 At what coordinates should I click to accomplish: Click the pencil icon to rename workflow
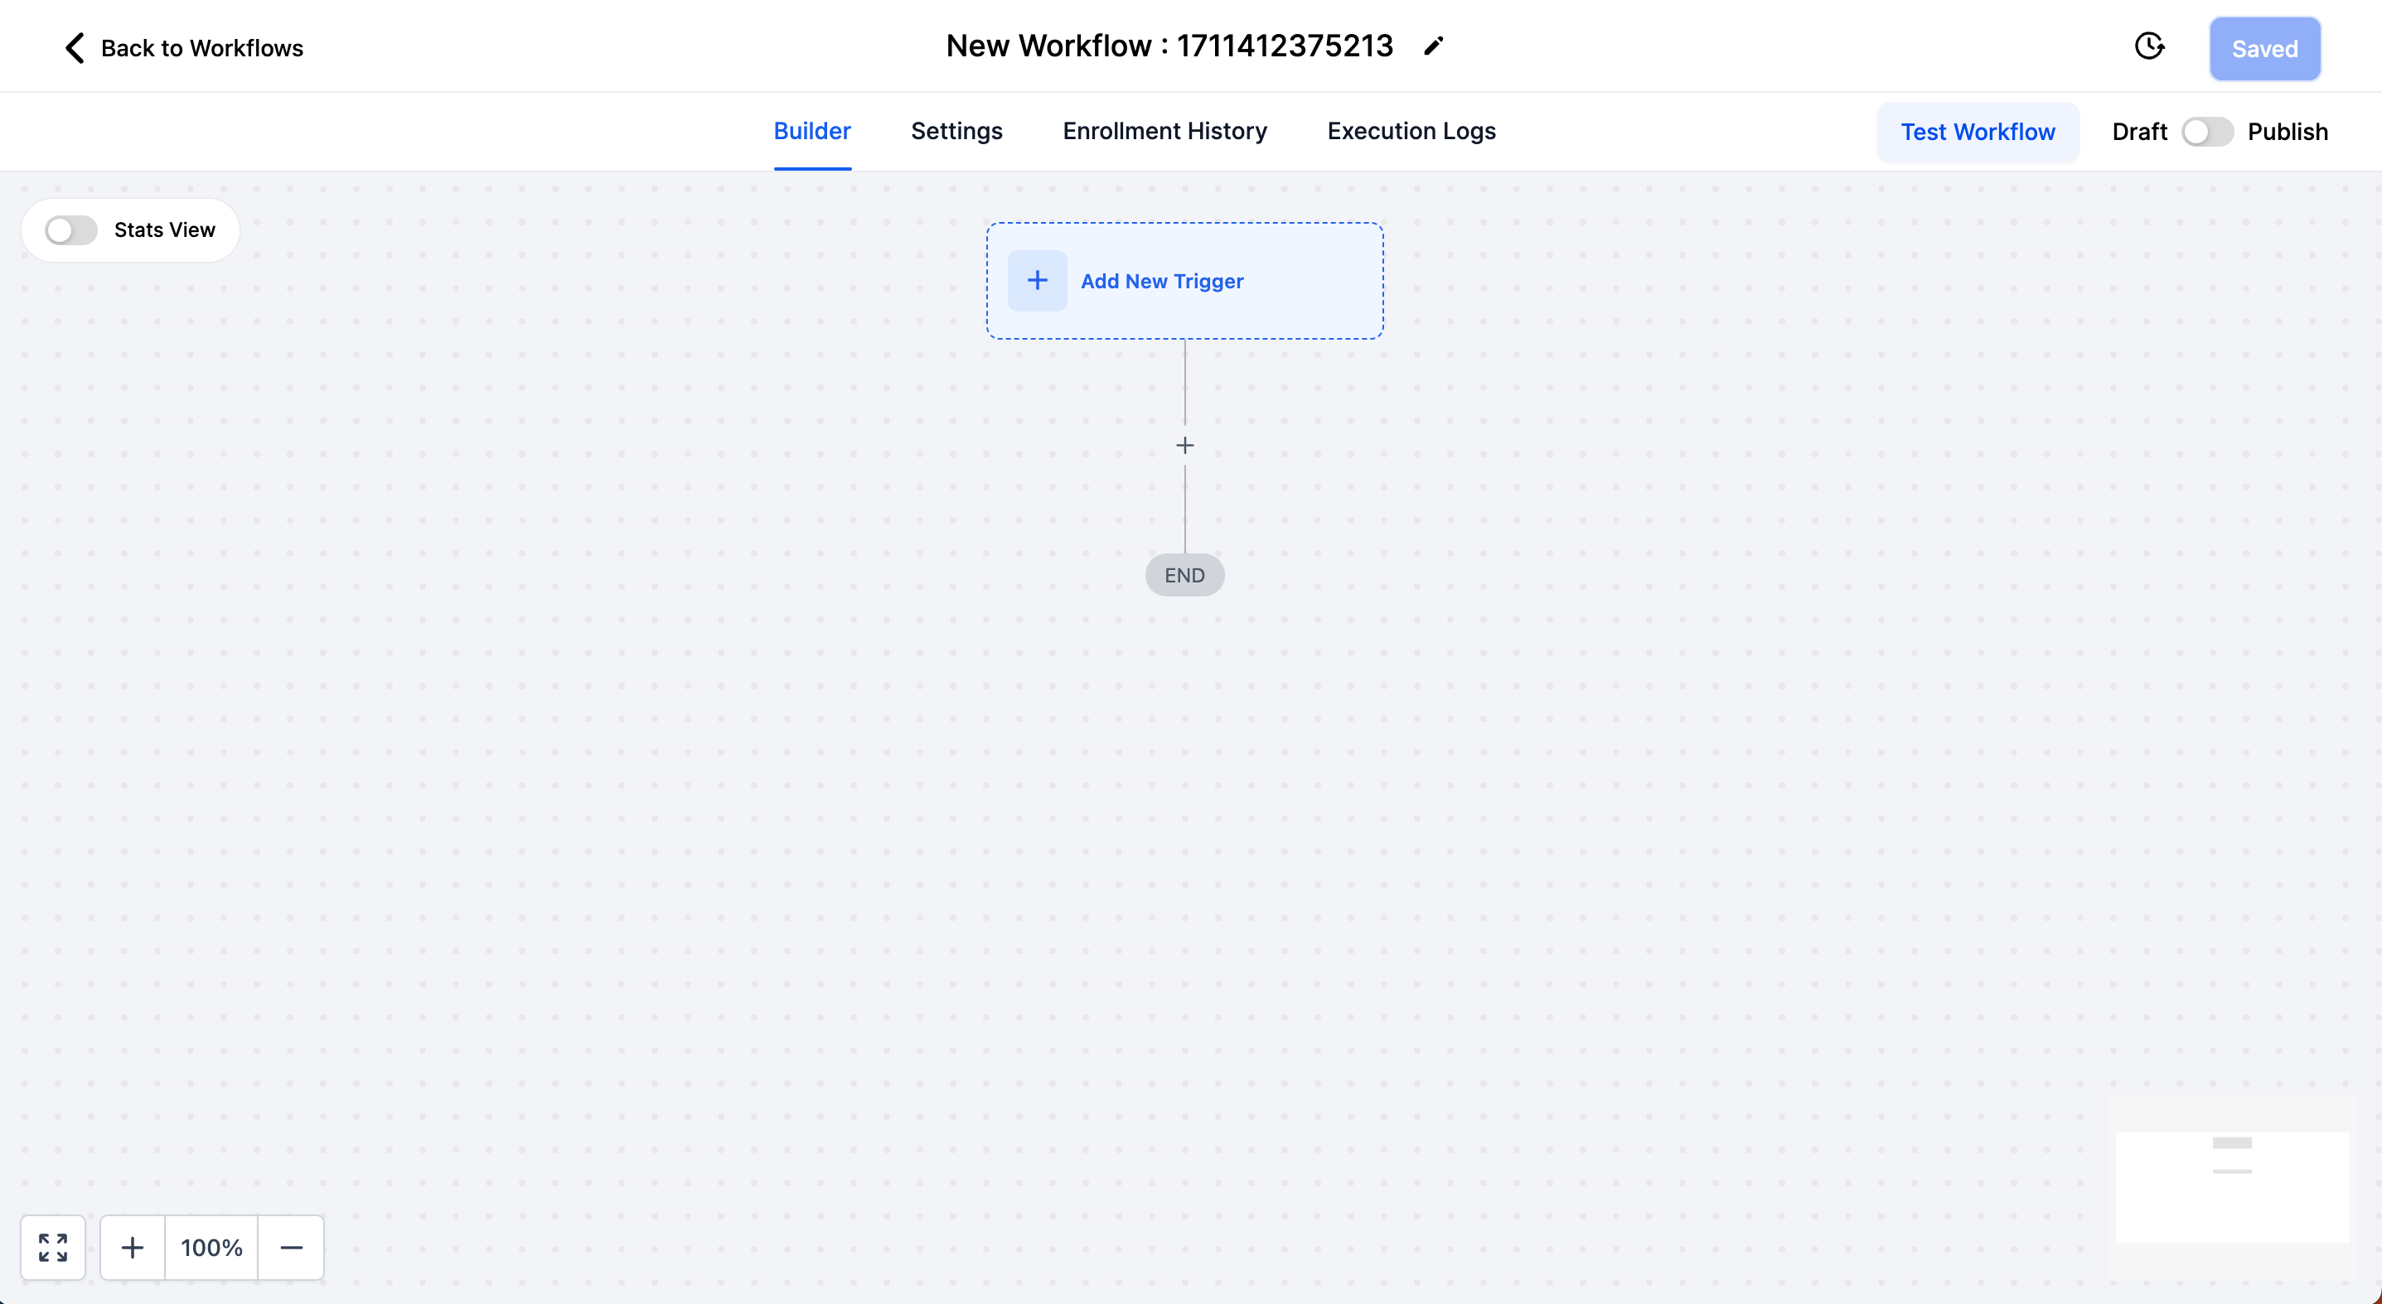click(1433, 46)
